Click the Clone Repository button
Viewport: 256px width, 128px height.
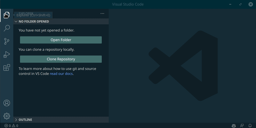(x=61, y=59)
